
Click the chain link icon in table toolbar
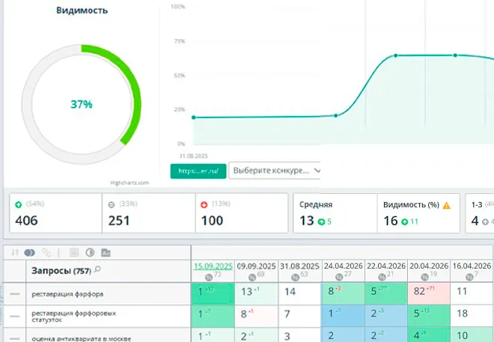point(46,253)
